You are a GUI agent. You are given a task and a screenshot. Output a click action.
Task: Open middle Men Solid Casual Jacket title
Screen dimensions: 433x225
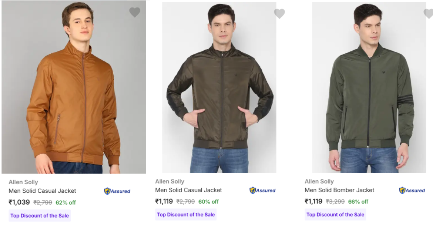[x=188, y=190]
